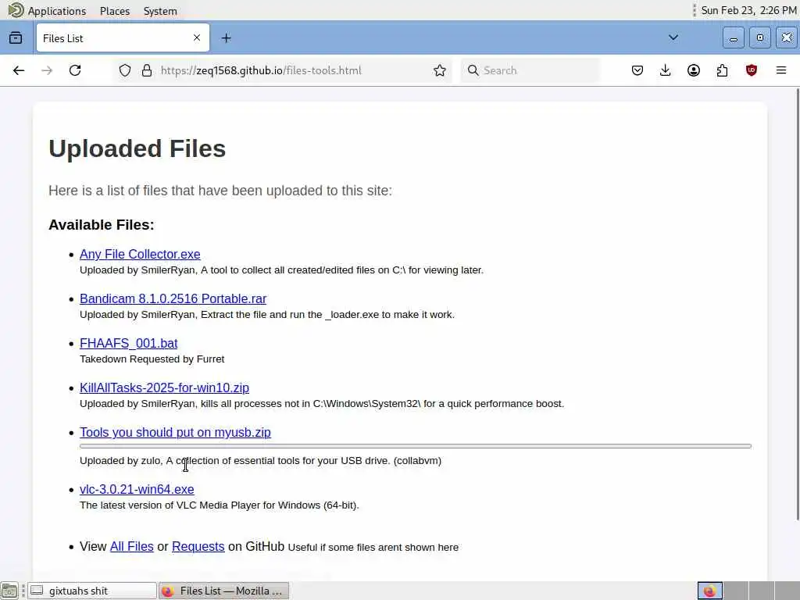Viewport: 800px width, 600px height.
Task: Open the All Files link
Action: click(x=131, y=546)
